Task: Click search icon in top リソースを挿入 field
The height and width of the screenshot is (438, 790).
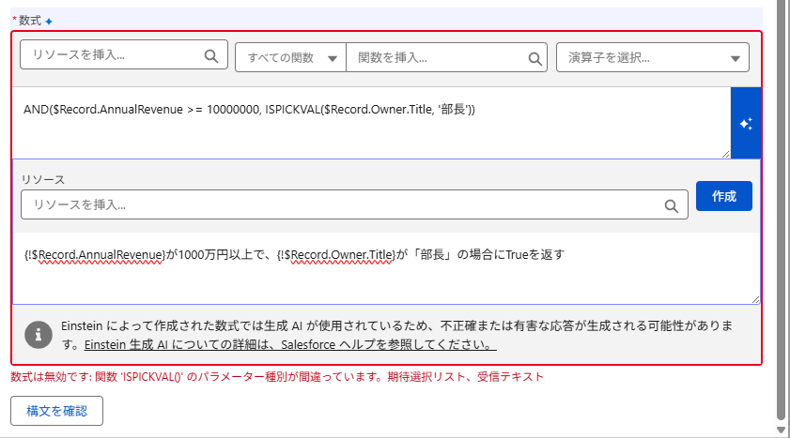Action: click(210, 56)
